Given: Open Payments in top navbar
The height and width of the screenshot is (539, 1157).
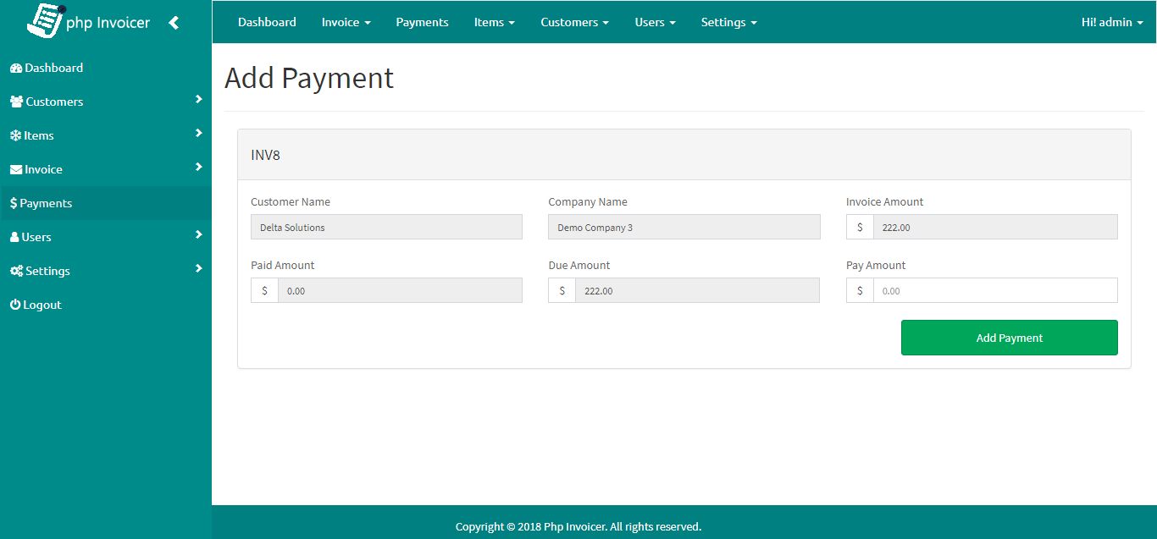Looking at the screenshot, I should [x=422, y=22].
